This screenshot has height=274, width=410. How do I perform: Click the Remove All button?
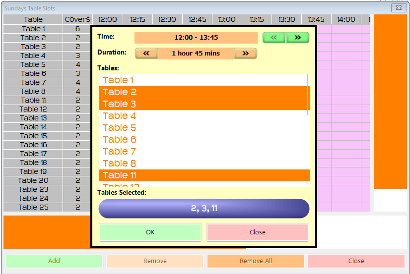pos(255,261)
